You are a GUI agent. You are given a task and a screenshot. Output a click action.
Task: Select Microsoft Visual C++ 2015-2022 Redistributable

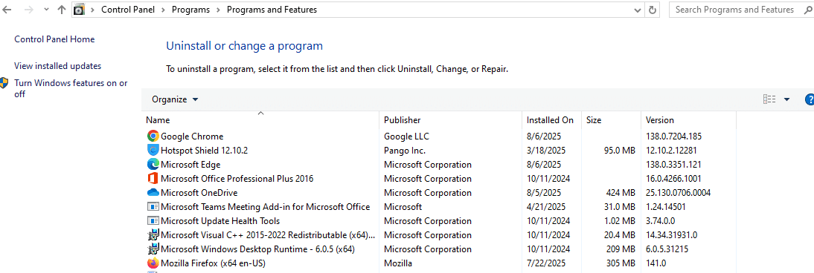pyautogui.click(x=268, y=234)
